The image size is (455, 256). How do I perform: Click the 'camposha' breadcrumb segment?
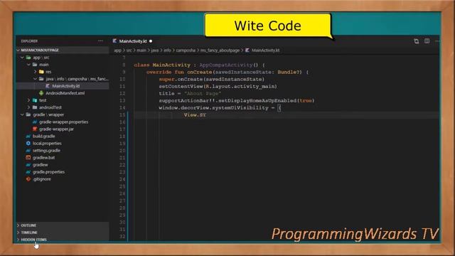point(186,50)
